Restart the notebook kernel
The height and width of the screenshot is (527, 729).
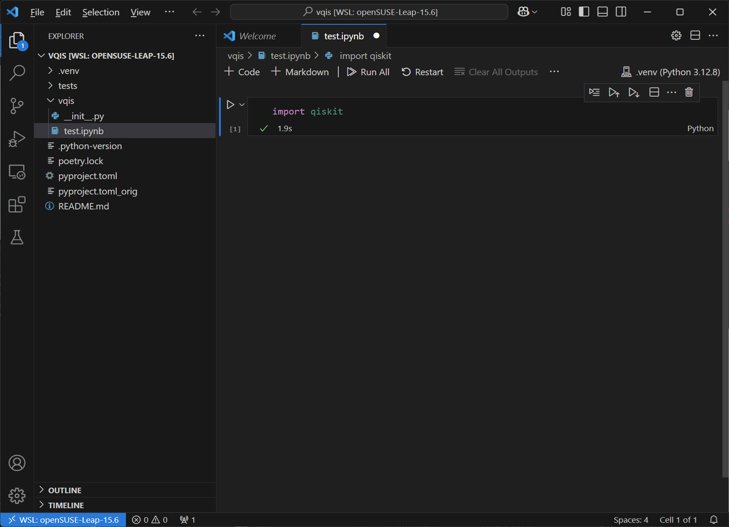coord(422,72)
